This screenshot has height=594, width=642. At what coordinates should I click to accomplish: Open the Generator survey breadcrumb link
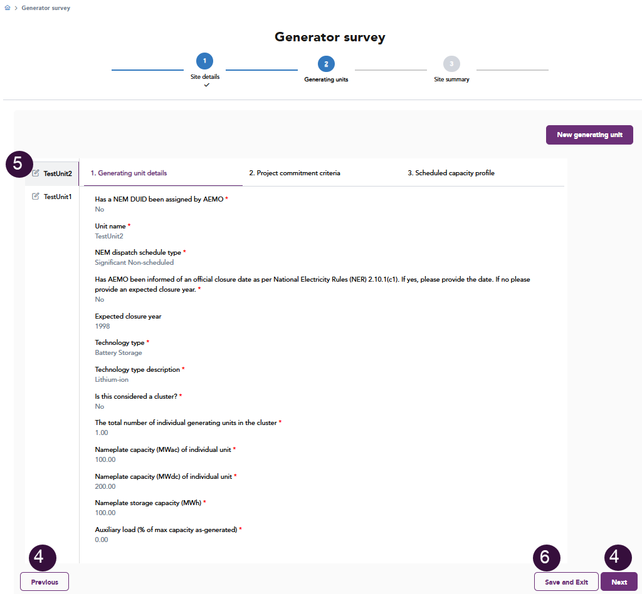(46, 8)
